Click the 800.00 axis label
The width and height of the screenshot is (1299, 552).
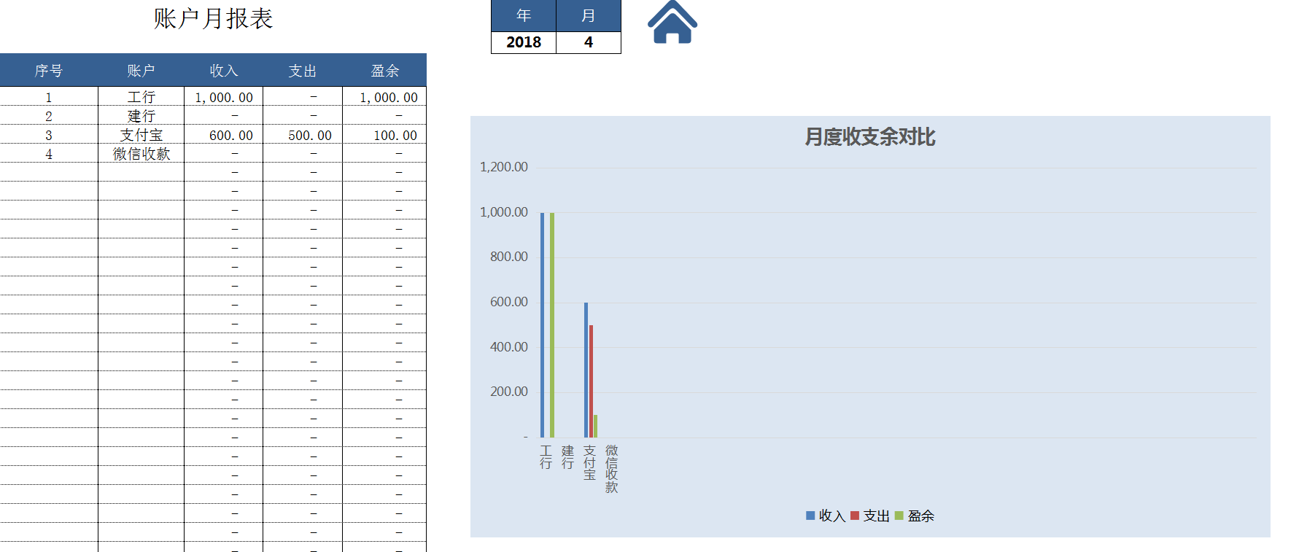(x=508, y=257)
